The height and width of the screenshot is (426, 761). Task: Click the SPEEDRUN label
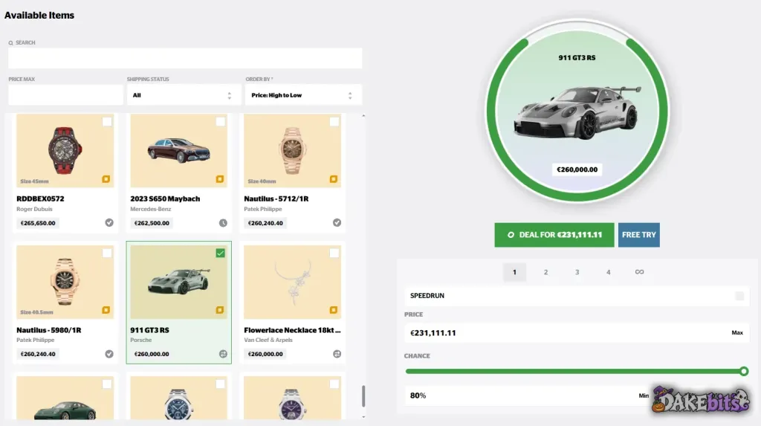[427, 296]
